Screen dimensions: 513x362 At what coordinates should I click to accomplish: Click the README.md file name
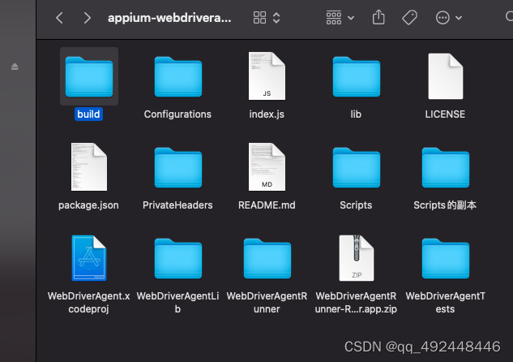[x=267, y=205]
